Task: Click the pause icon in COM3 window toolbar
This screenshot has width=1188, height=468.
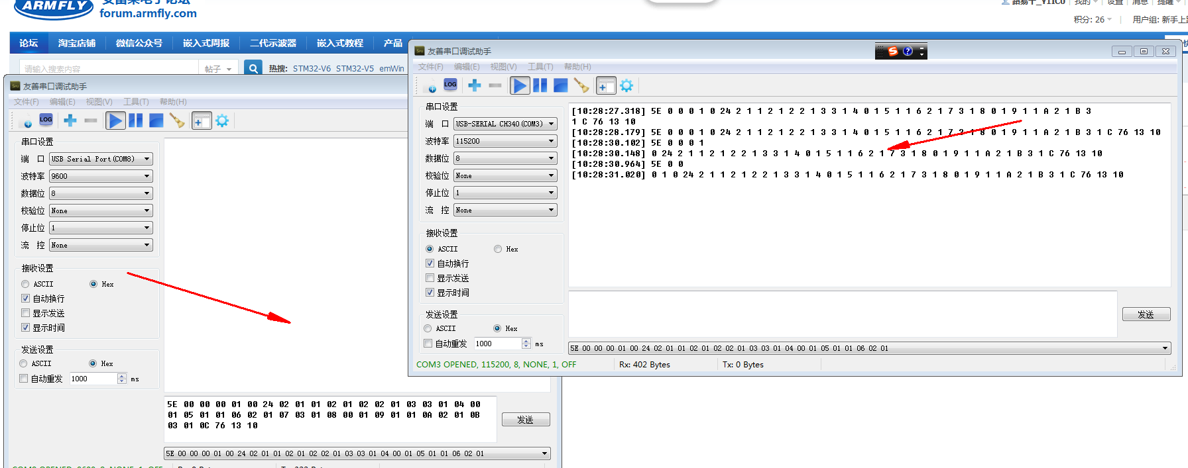Action: pyautogui.click(x=540, y=85)
